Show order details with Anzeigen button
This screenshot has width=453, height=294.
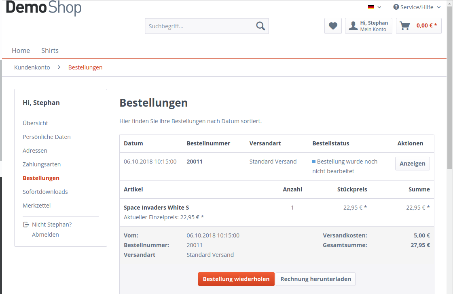point(412,164)
